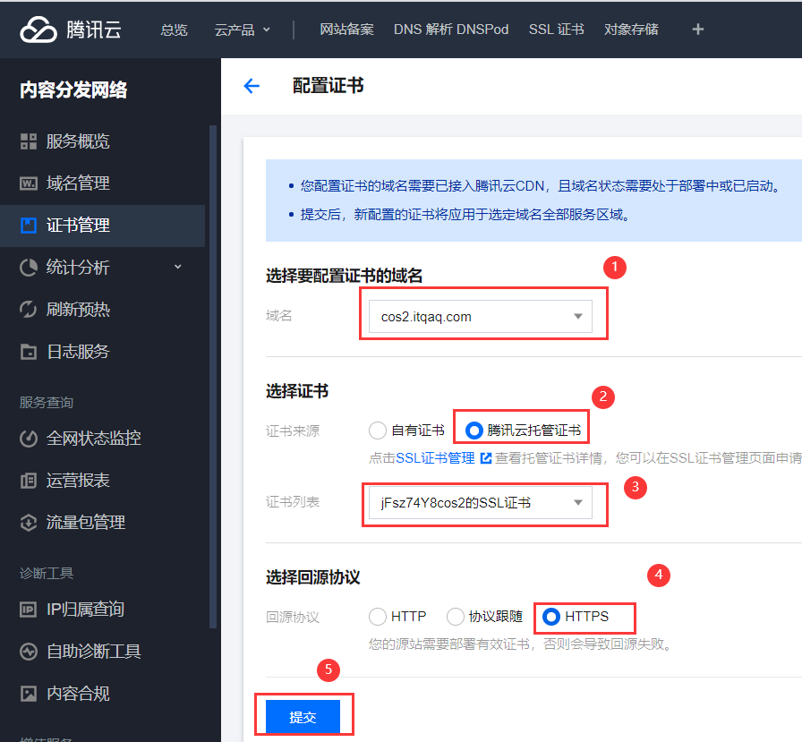
Task: Click the 运营报表 report icon
Action: coord(28,480)
